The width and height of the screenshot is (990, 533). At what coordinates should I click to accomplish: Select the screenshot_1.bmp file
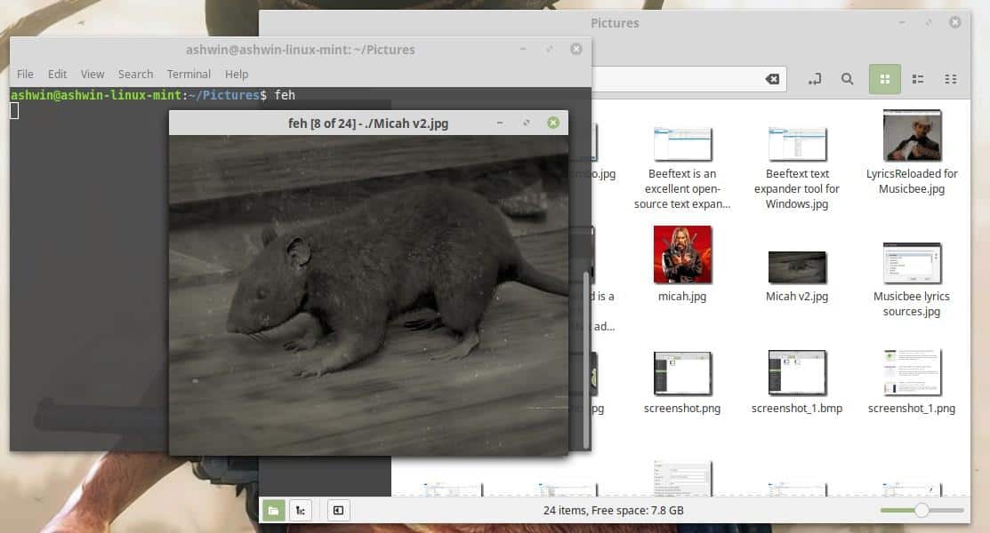(x=797, y=373)
